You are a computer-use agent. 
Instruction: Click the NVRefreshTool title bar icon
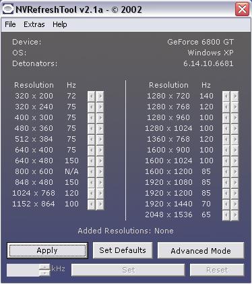[x=7, y=9]
